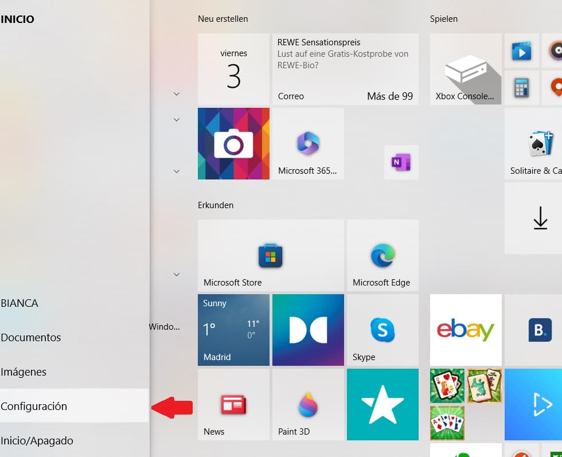The height and width of the screenshot is (457, 562).
Task: Open Microsoft Store tile
Action: pyautogui.click(x=271, y=255)
